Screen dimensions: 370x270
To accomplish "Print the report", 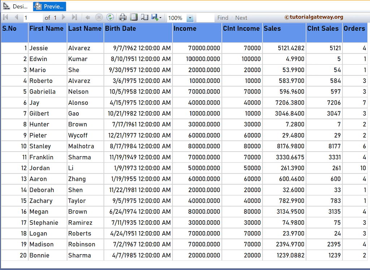I will 122,17.
